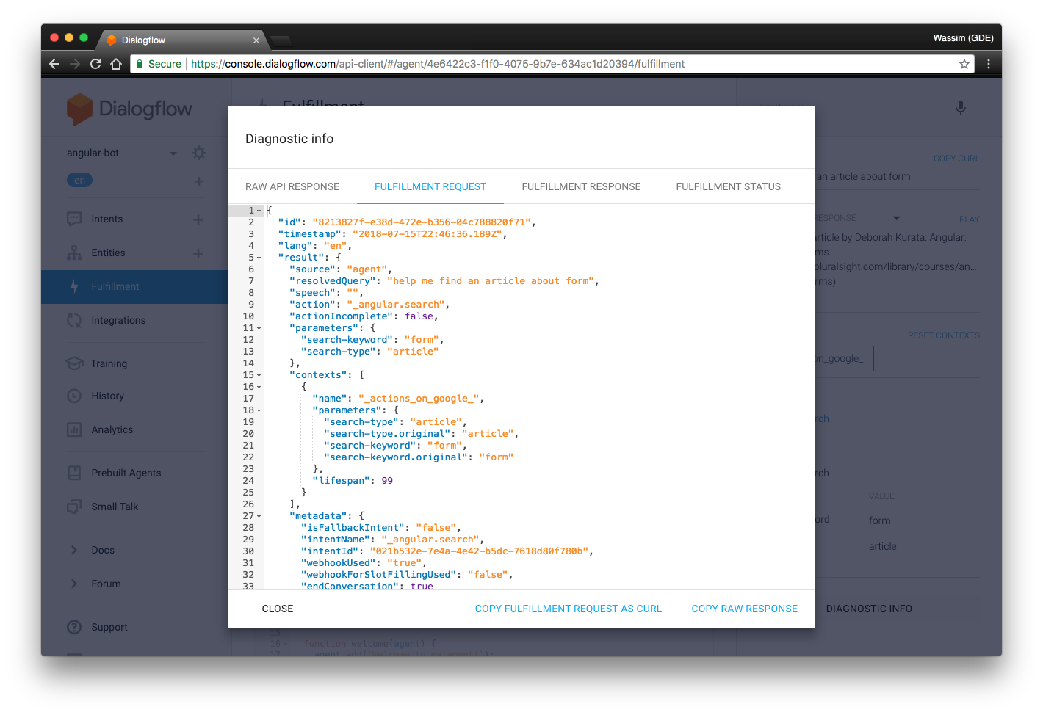Create new entity with plus icon
1043x715 pixels.
click(198, 253)
